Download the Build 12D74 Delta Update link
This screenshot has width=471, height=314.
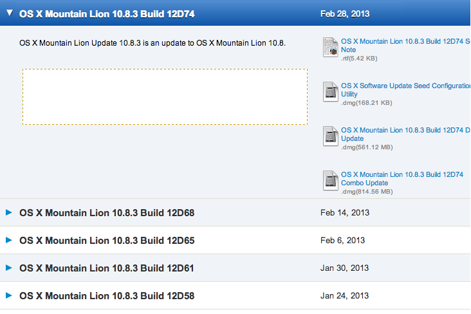[405, 134]
